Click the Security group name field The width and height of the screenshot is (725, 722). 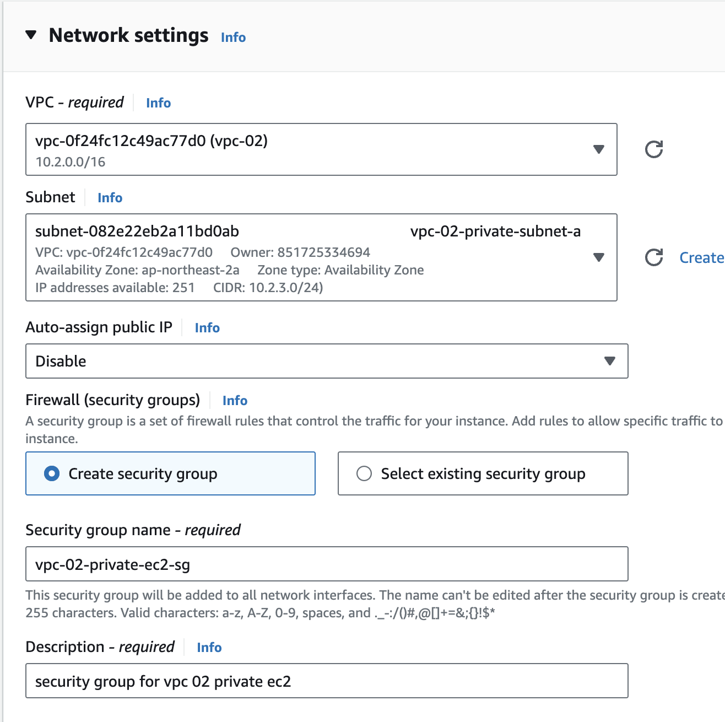click(x=327, y=564)
